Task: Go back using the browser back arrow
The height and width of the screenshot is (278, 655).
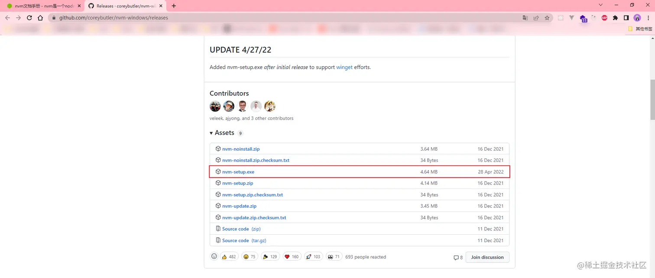Action: tap(7, 18)
